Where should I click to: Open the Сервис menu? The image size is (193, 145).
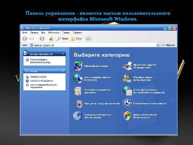point(66,33)
